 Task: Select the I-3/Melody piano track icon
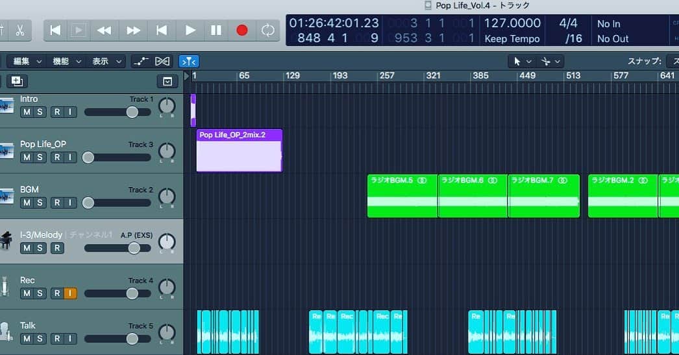pos(6,241)
